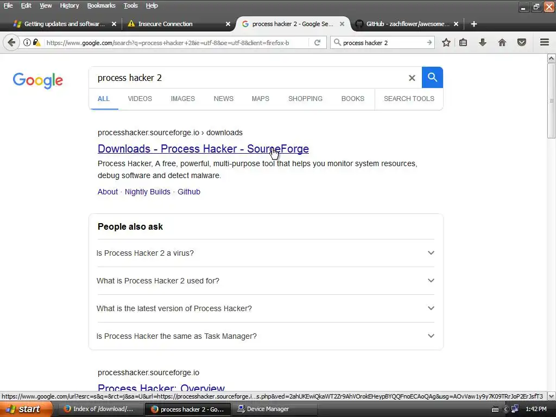Image resolution: width=556 pixels, height=417 pixels.
Task: Open the History menu
Action: coord(69,5)
